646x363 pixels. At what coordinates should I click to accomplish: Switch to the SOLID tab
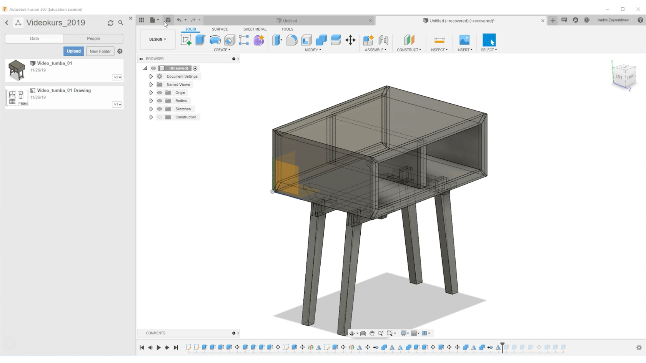(x=190, y=29)
